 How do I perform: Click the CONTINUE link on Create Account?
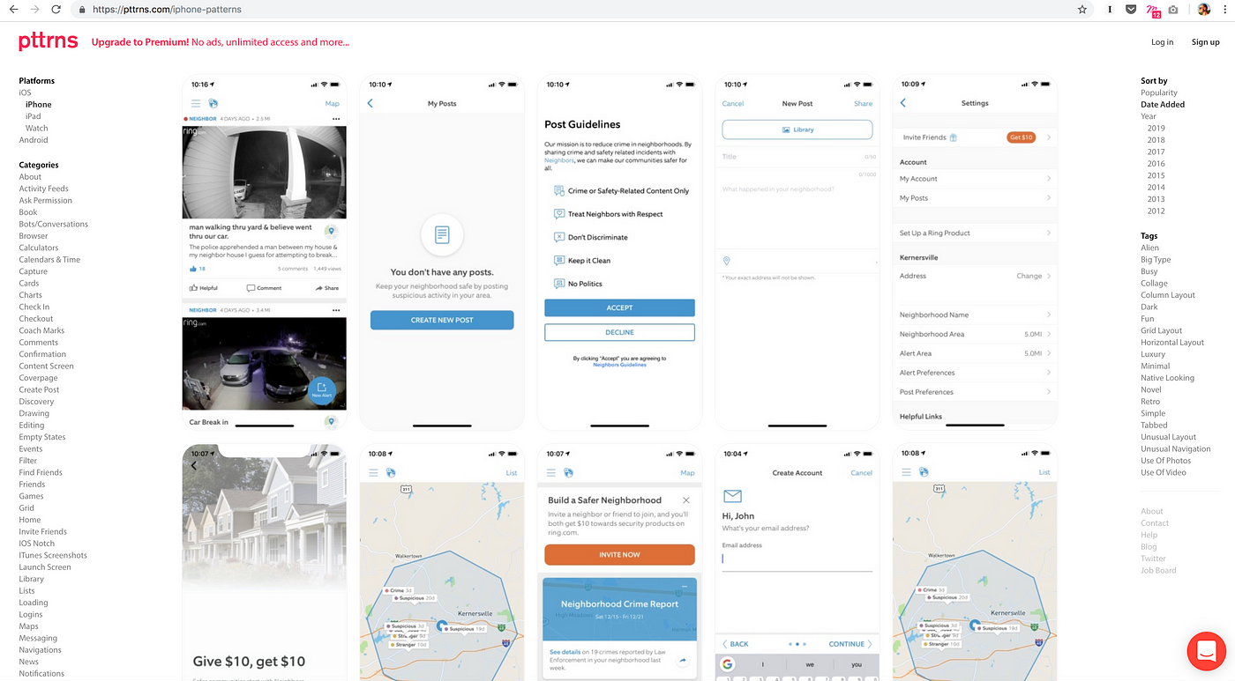click(850, 644)
